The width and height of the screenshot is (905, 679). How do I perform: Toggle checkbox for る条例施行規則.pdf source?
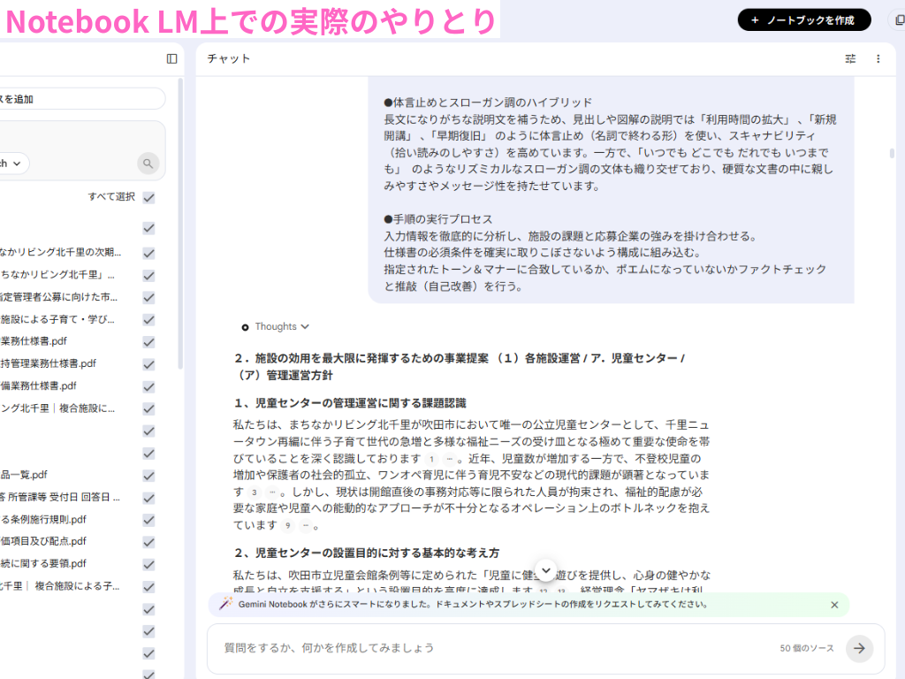pos(148,520)
